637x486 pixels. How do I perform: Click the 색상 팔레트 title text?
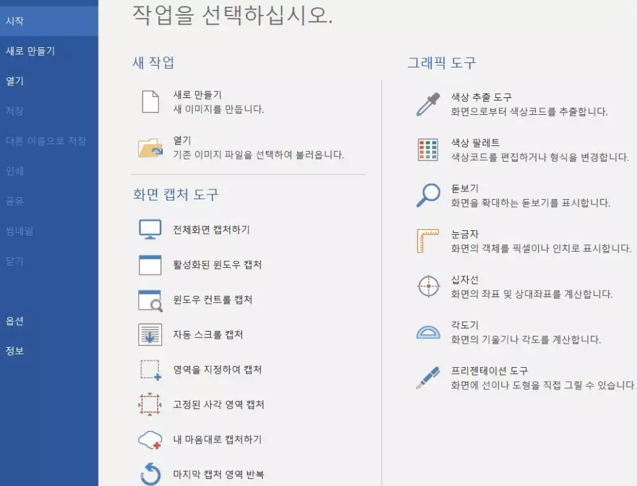click(475, 143)
